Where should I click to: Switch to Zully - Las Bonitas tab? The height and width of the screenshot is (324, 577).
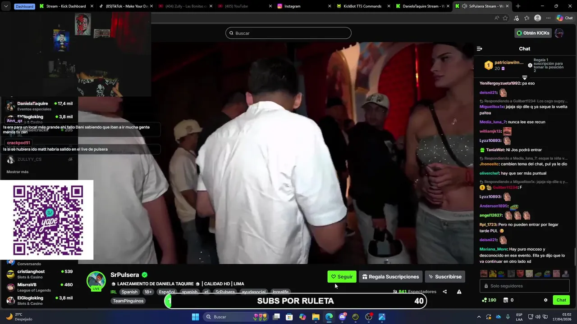pyautogui.click(x=185, y=6)
